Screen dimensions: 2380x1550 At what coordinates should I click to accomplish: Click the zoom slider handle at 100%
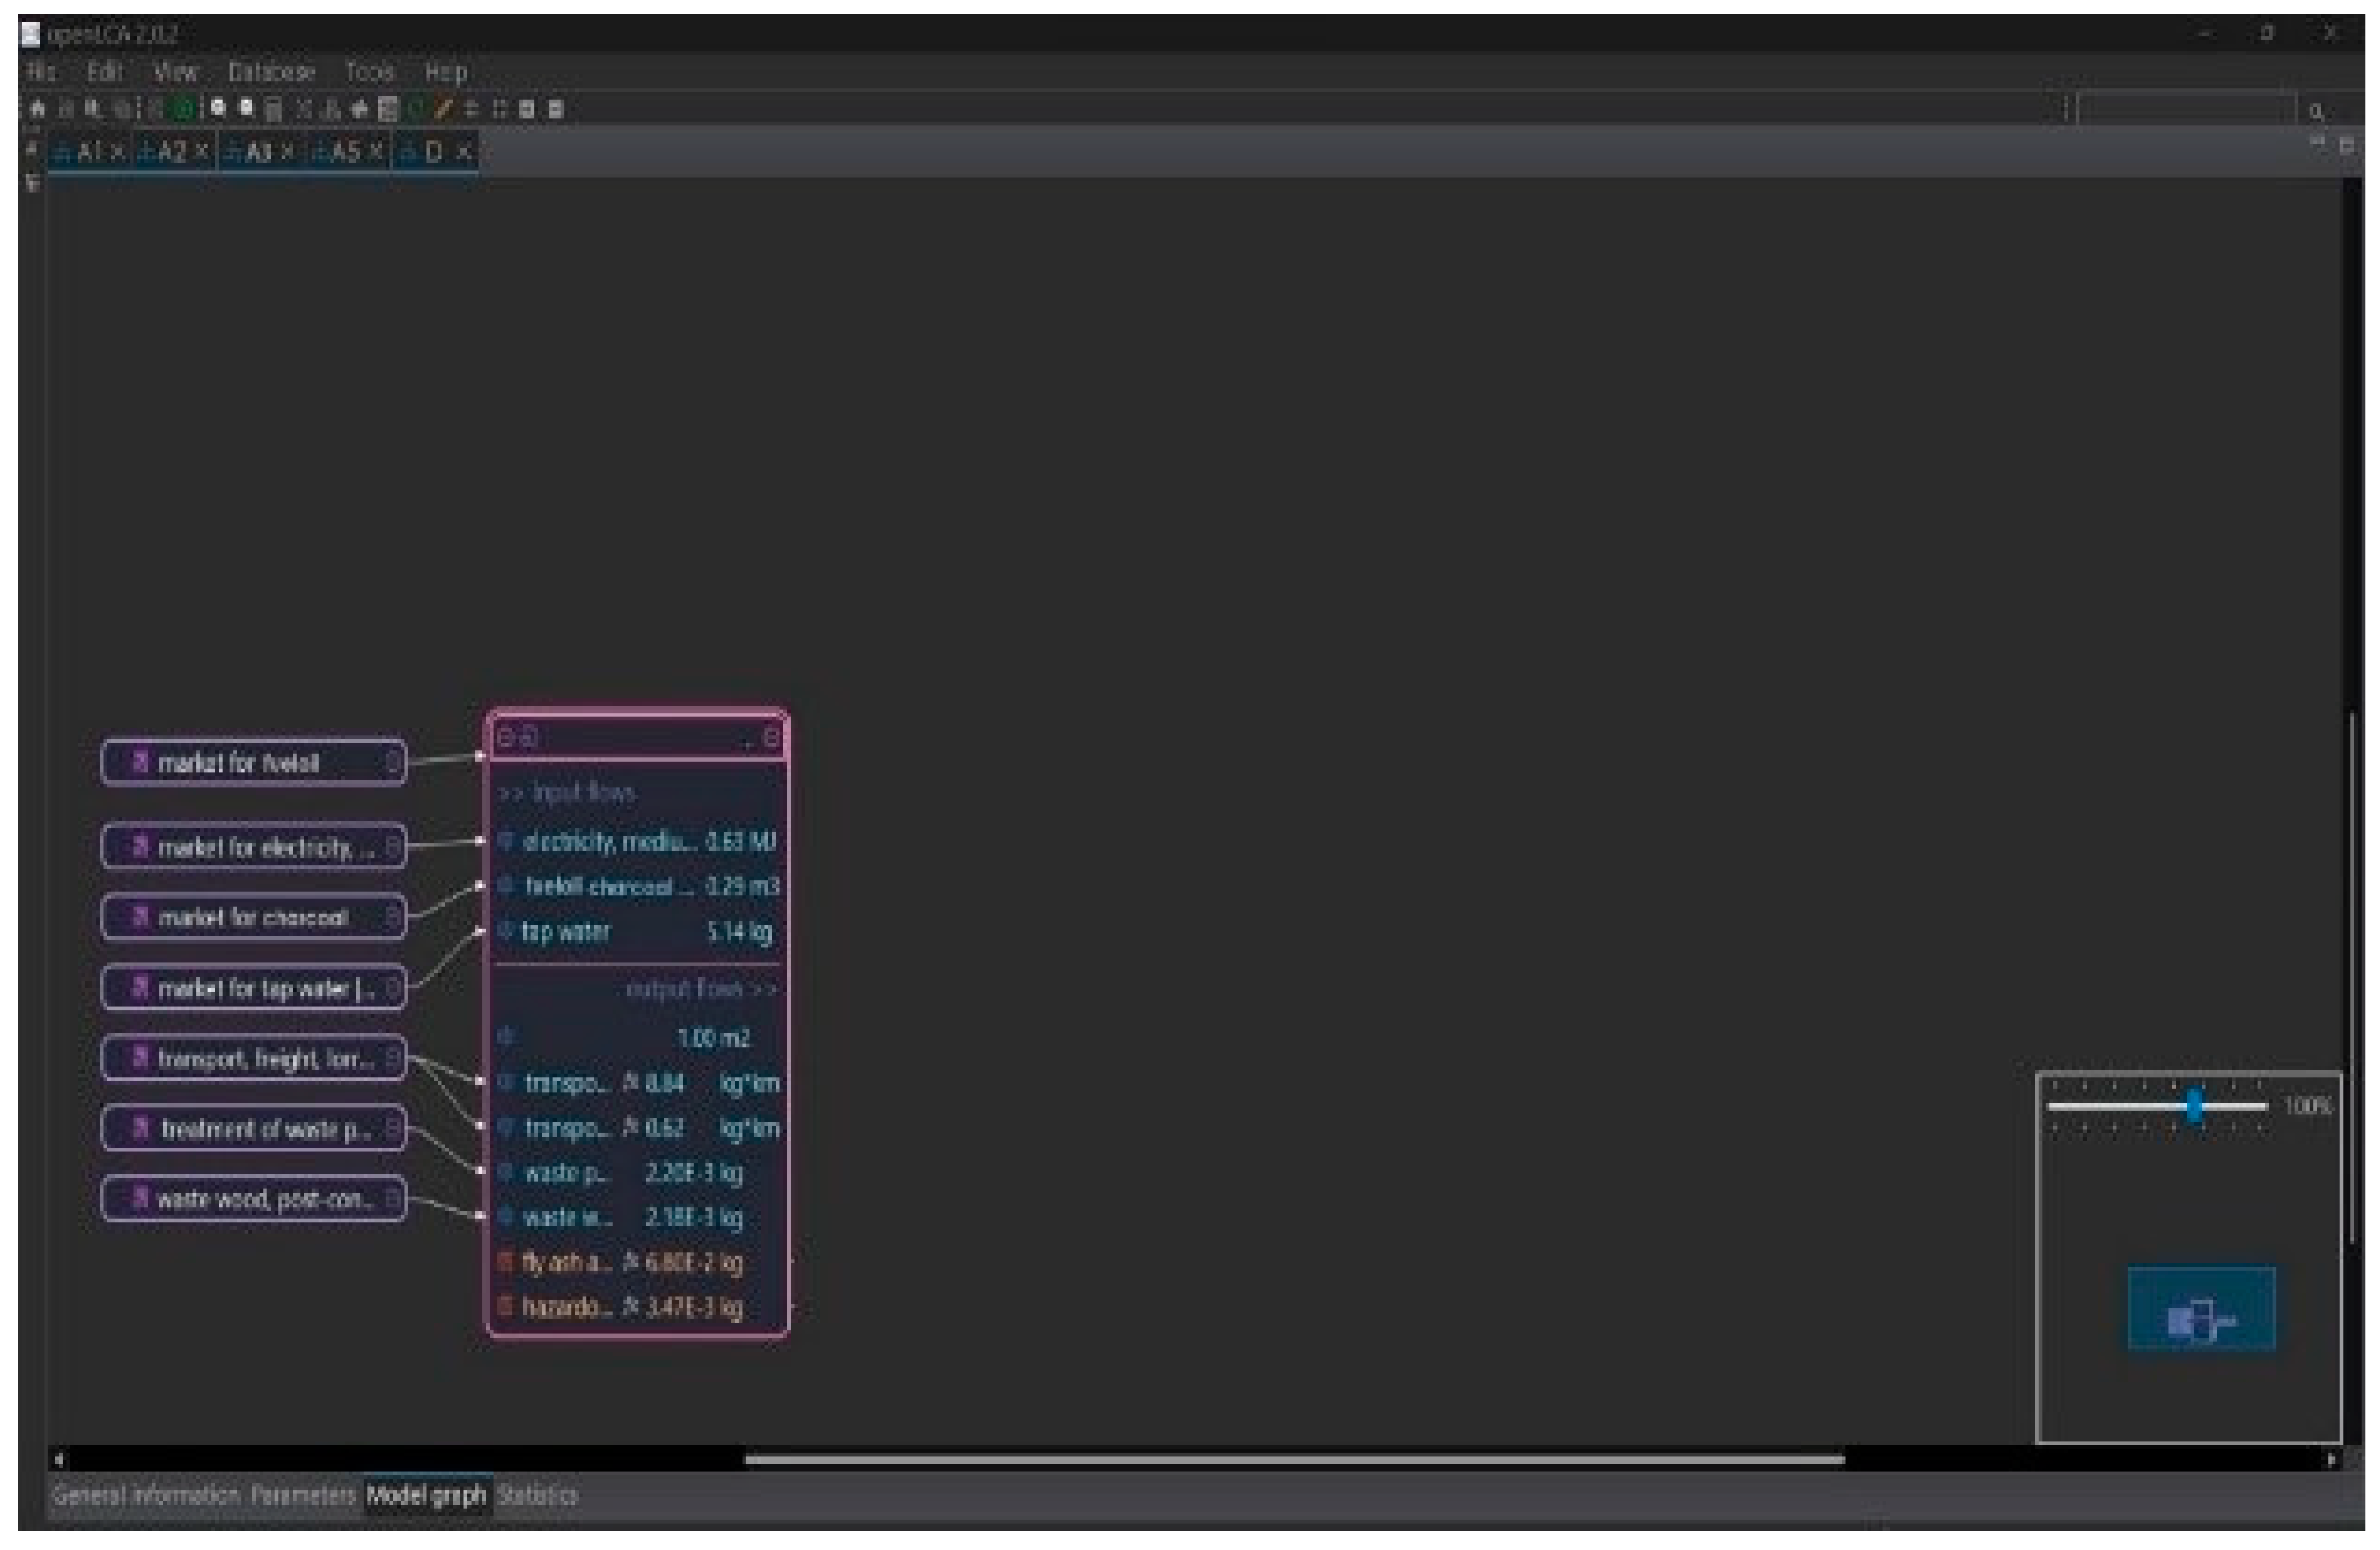click(2193, 1106)
